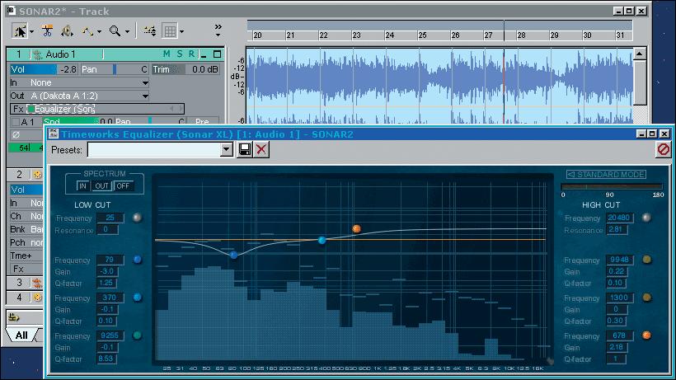Viewport: 676px width, 380px height.
Task: Turn spectrum display OFF
Action: pos(123,186)
